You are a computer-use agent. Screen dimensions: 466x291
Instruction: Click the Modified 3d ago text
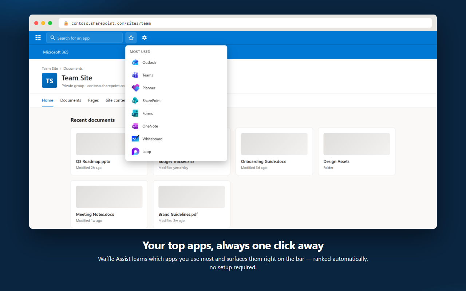pos(254,168)
